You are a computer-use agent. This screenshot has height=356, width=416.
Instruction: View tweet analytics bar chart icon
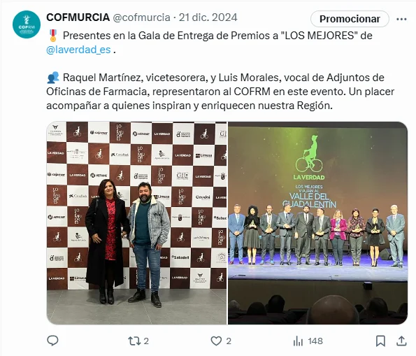(x=299, y=341)
